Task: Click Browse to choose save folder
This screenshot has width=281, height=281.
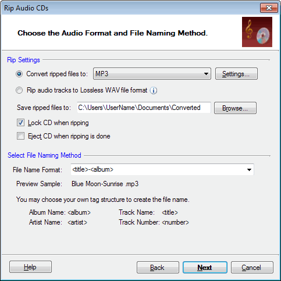Action: pos(235,108)
